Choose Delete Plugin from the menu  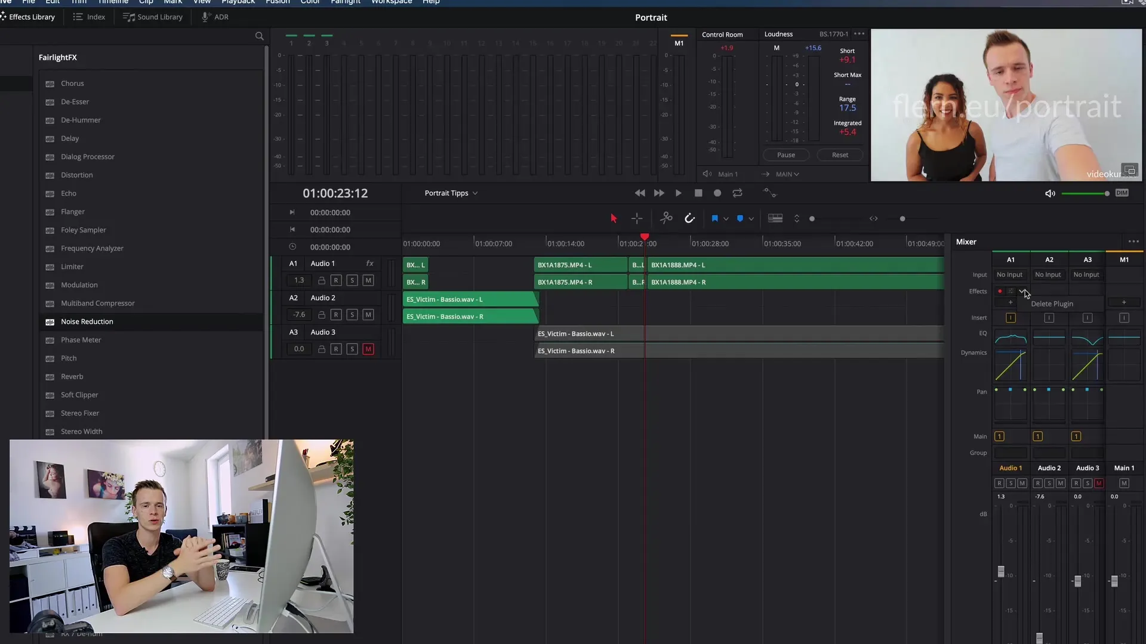pos(1052,304)
